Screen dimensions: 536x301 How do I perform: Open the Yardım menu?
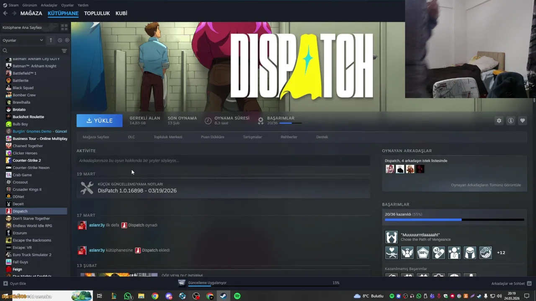(83, 5)
